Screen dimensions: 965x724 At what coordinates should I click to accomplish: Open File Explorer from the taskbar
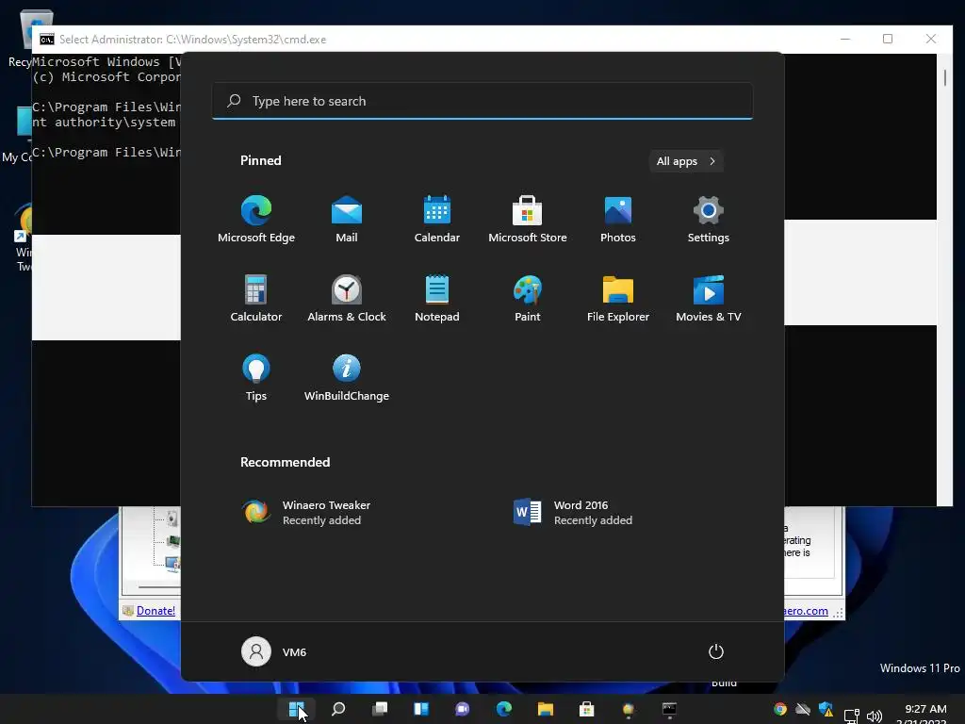point(546,709)
